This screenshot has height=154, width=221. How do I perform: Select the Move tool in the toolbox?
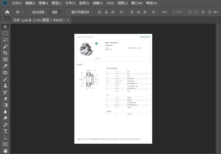(x=5, y=27)
